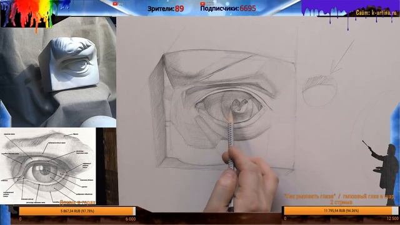Click the YouTube icon above Зрители

pos(115,4)
